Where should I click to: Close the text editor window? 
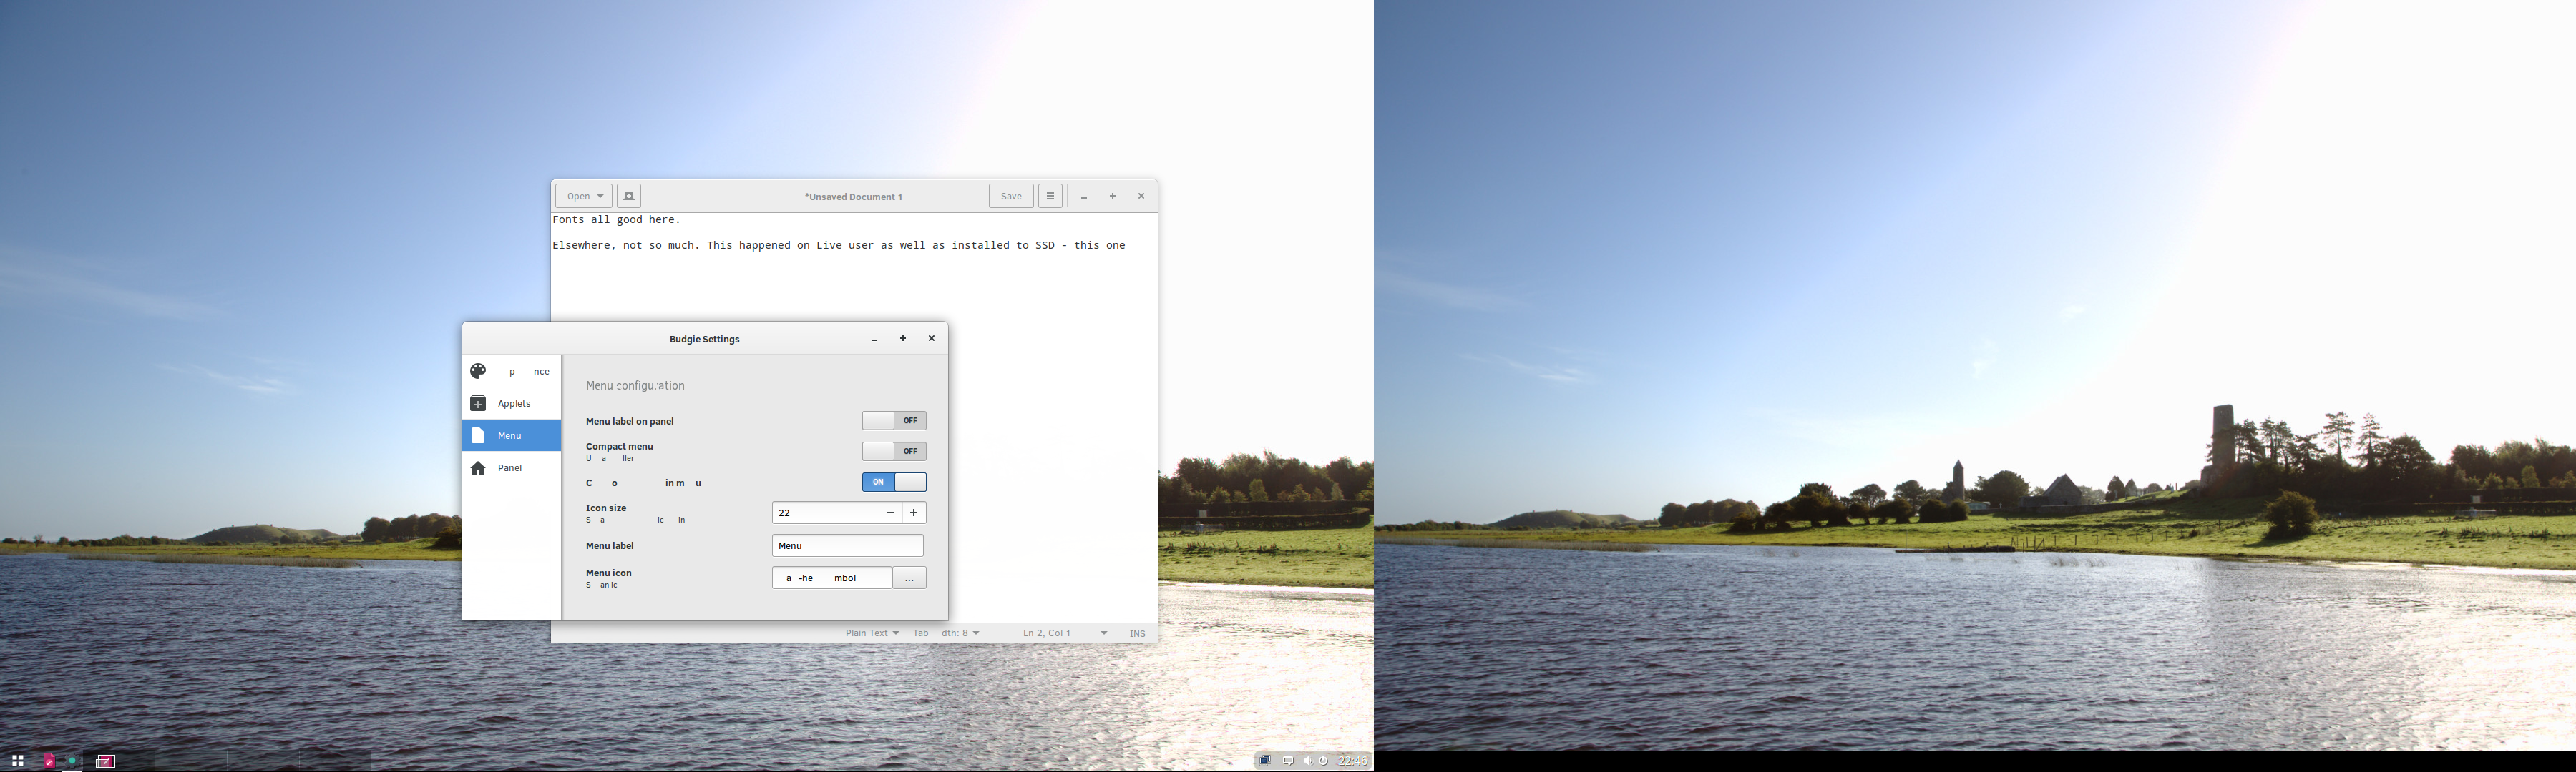coord(1141,196)
